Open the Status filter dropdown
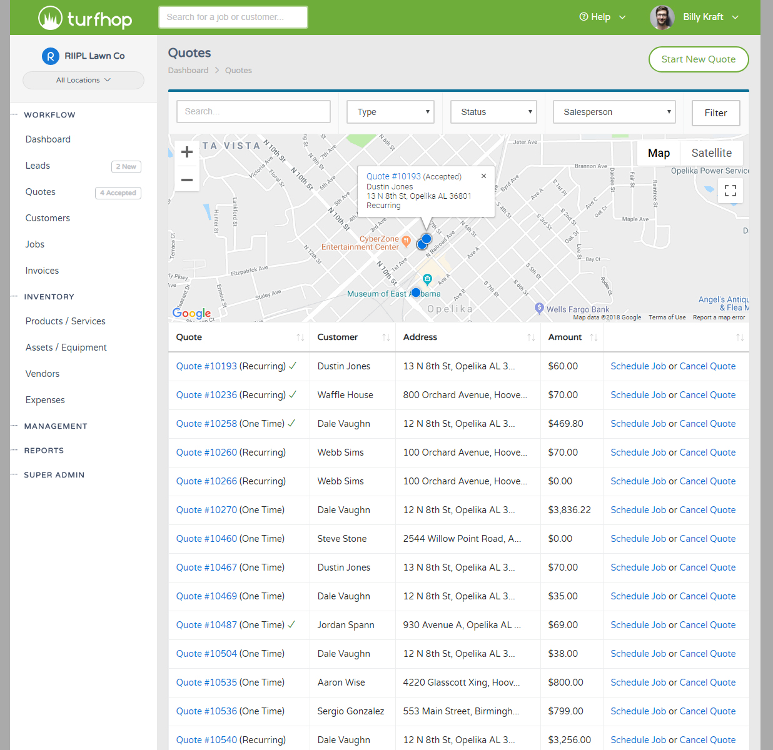 tap(494, 112)
